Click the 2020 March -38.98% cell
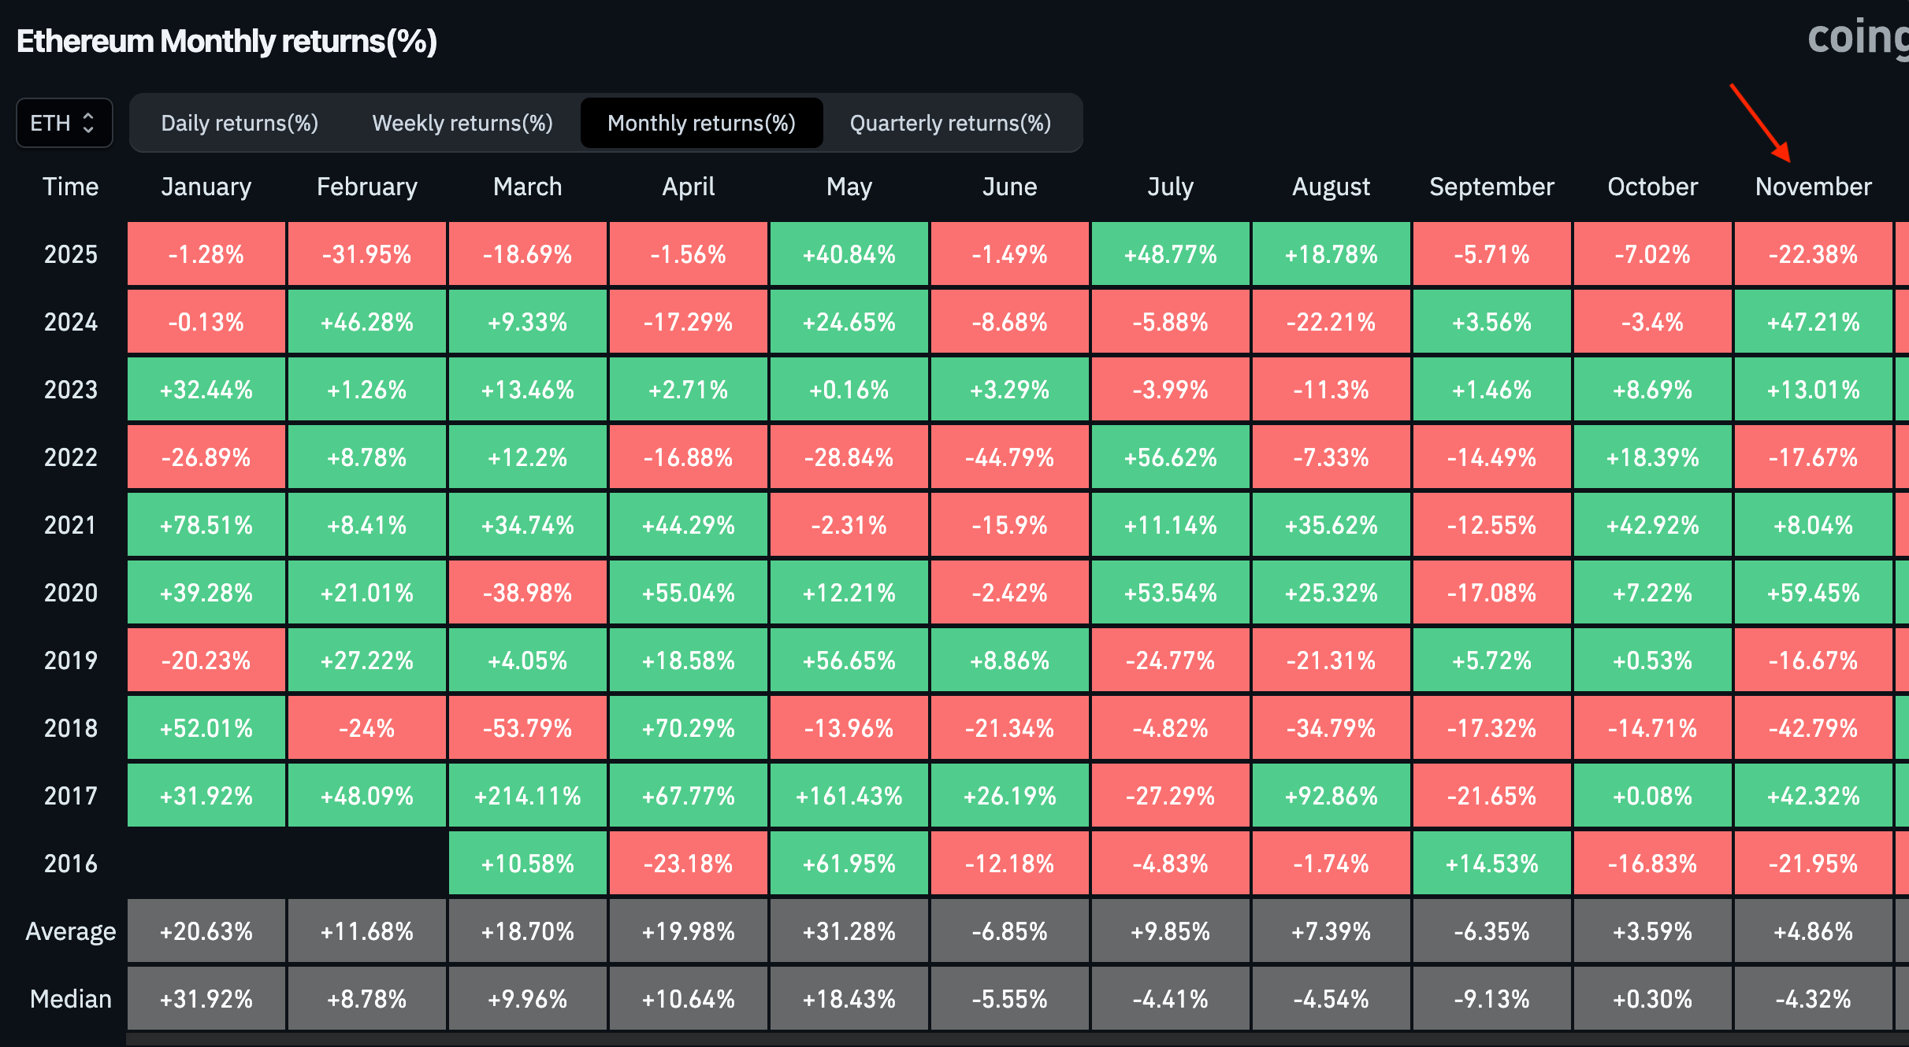Image resolution: width=1909 pixels, height=1047 pixels. pos(527,593)
